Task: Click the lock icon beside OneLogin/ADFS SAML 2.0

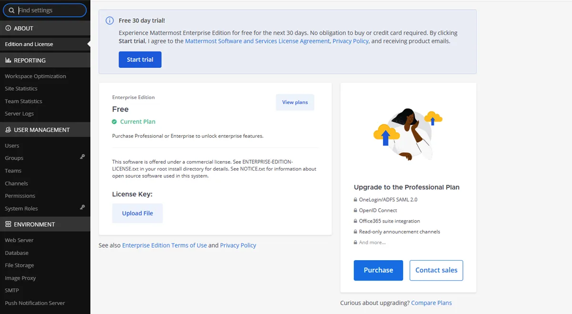Action: [x=355, y=200]
